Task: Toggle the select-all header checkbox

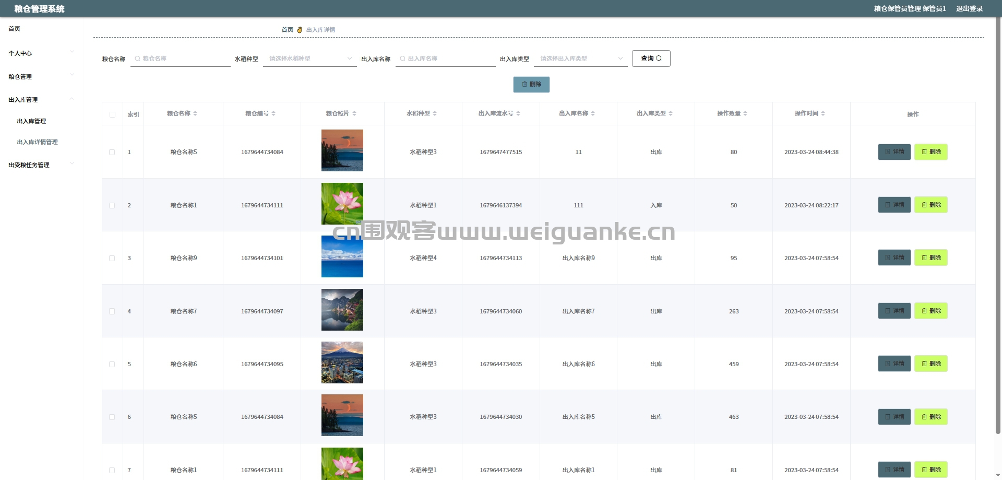Action: click(112, 114)
